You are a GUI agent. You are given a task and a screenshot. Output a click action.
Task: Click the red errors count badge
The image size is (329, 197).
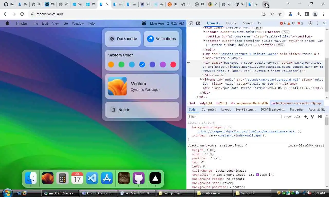point(283,23)
